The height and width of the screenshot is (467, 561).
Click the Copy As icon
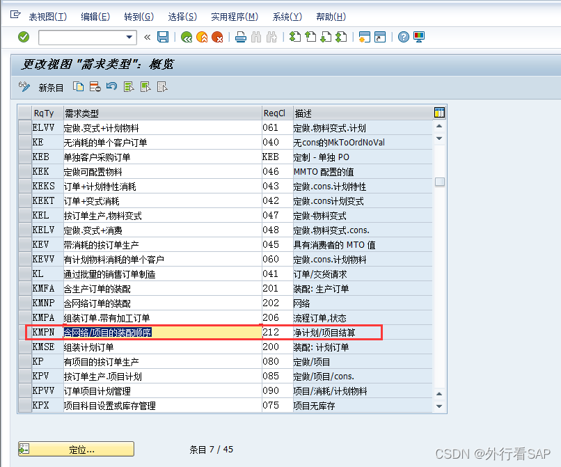pyautogui.click(x=79, y=86)
